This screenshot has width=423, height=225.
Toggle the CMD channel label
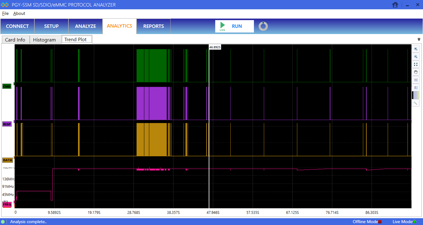7,86
